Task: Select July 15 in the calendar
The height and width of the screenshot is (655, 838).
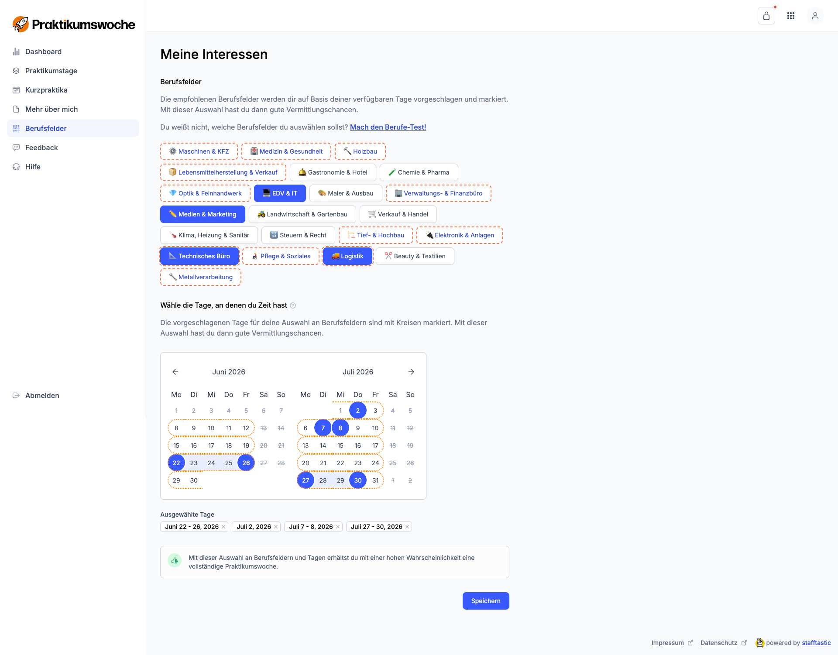Action: (340, 446)
